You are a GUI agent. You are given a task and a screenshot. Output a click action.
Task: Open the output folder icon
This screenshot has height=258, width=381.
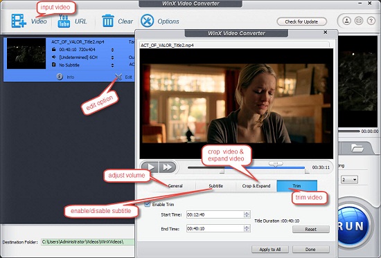(x=357, y=148)
